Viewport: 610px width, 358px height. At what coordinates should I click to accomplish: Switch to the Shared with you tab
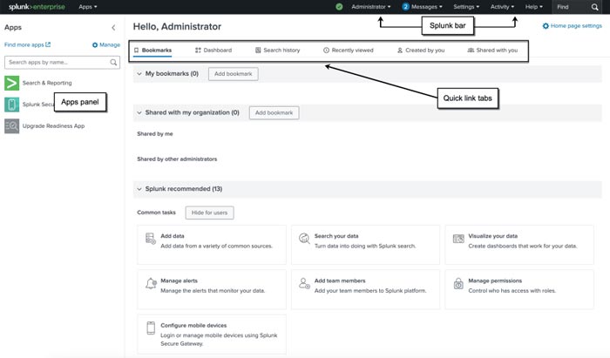coord(492,51)
